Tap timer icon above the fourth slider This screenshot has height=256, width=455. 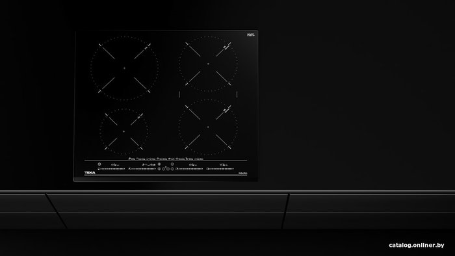pos(221,164)
